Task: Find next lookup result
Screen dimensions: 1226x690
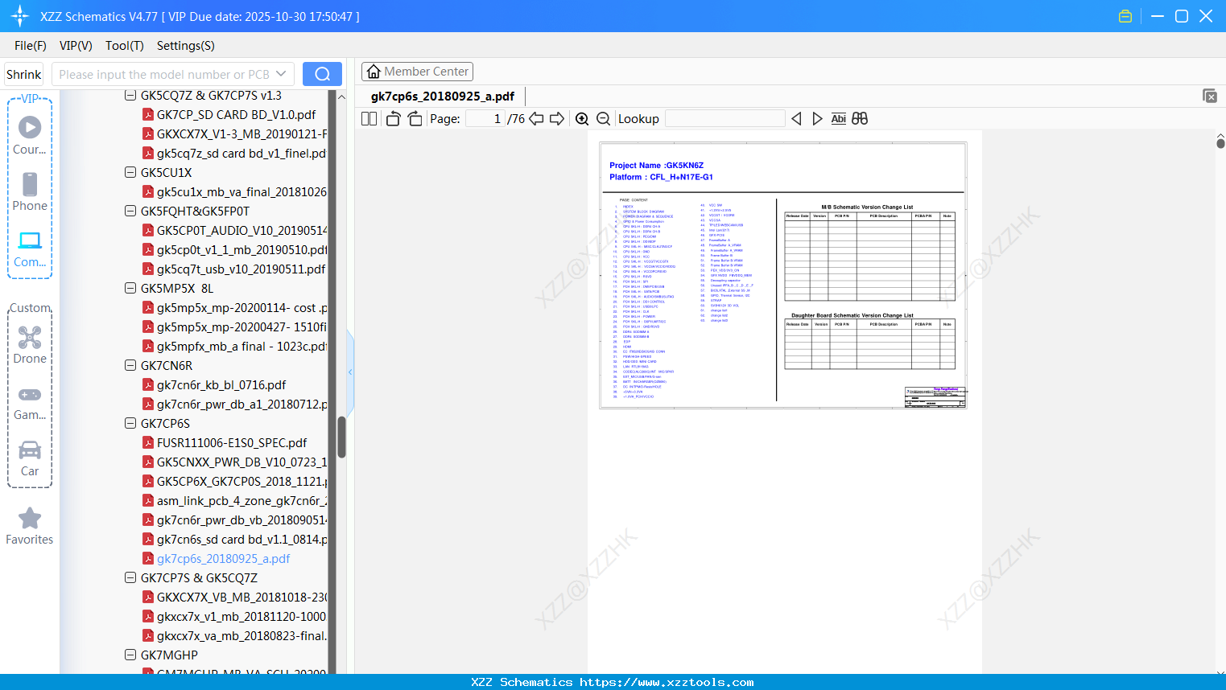Action: (817, 118)
